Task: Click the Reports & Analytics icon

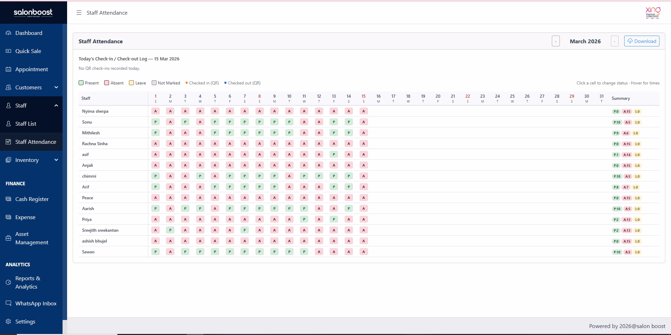Action: (8, 282)
